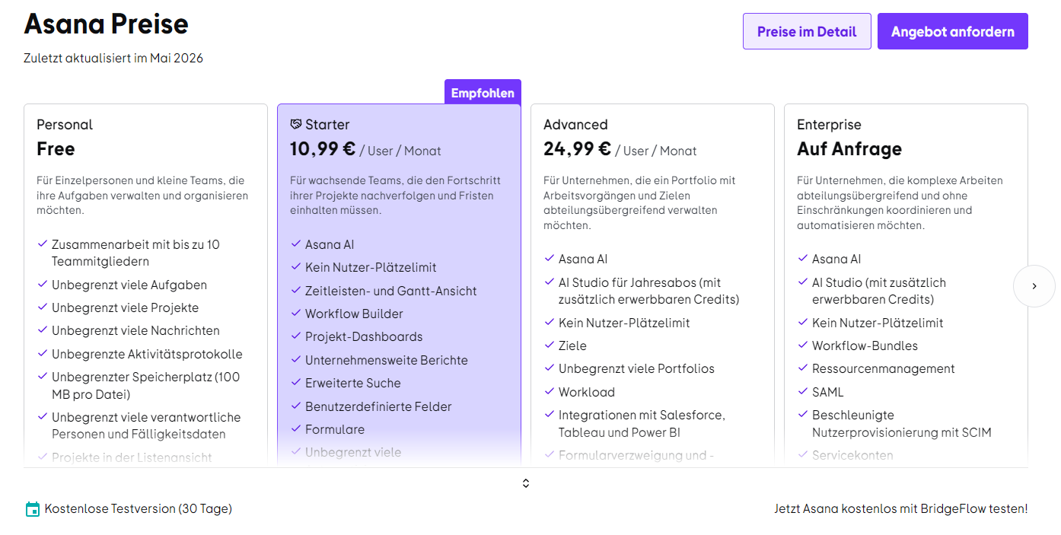
Task: Click the calendar icon beside Kostenlose Testversion
Action: [x=32, y=509]
